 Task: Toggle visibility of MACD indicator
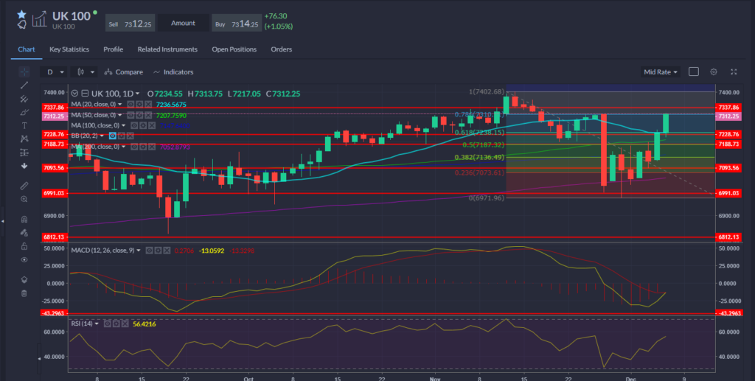(149, 251)
